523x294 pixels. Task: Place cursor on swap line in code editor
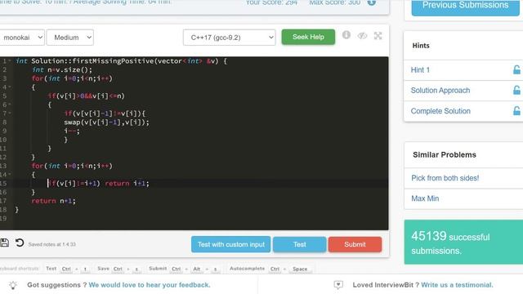pyautogui.click(x=107, y=122)
